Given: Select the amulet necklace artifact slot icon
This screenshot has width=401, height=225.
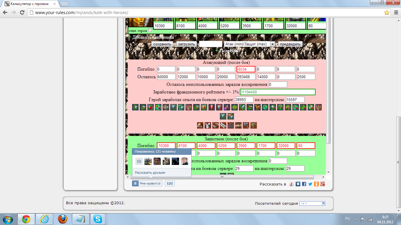Looking at the screenshot, I should click(231, 125).
